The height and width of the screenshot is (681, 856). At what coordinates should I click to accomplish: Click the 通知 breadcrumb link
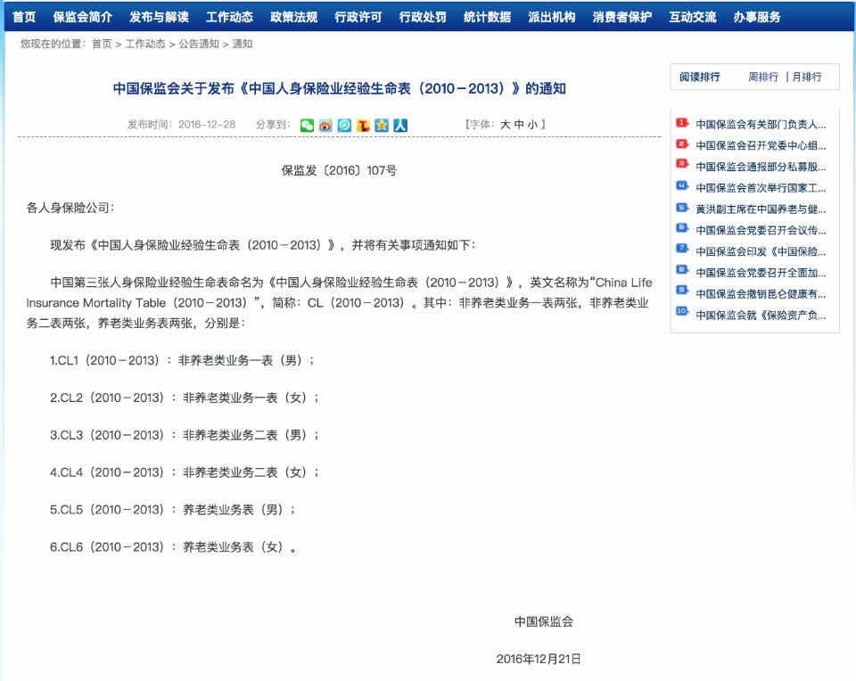[x=242, y=44]
